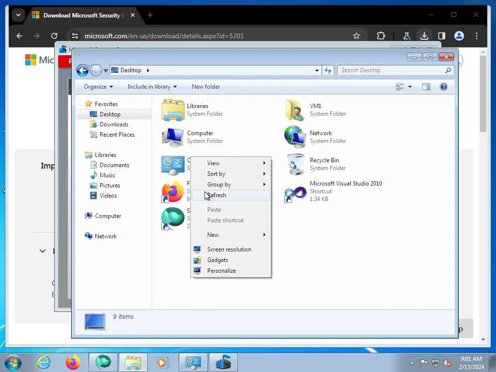The height and width of the screenshot is (372, 496).
Task: Click muted volume icon in tray
Action: point(447,363)
